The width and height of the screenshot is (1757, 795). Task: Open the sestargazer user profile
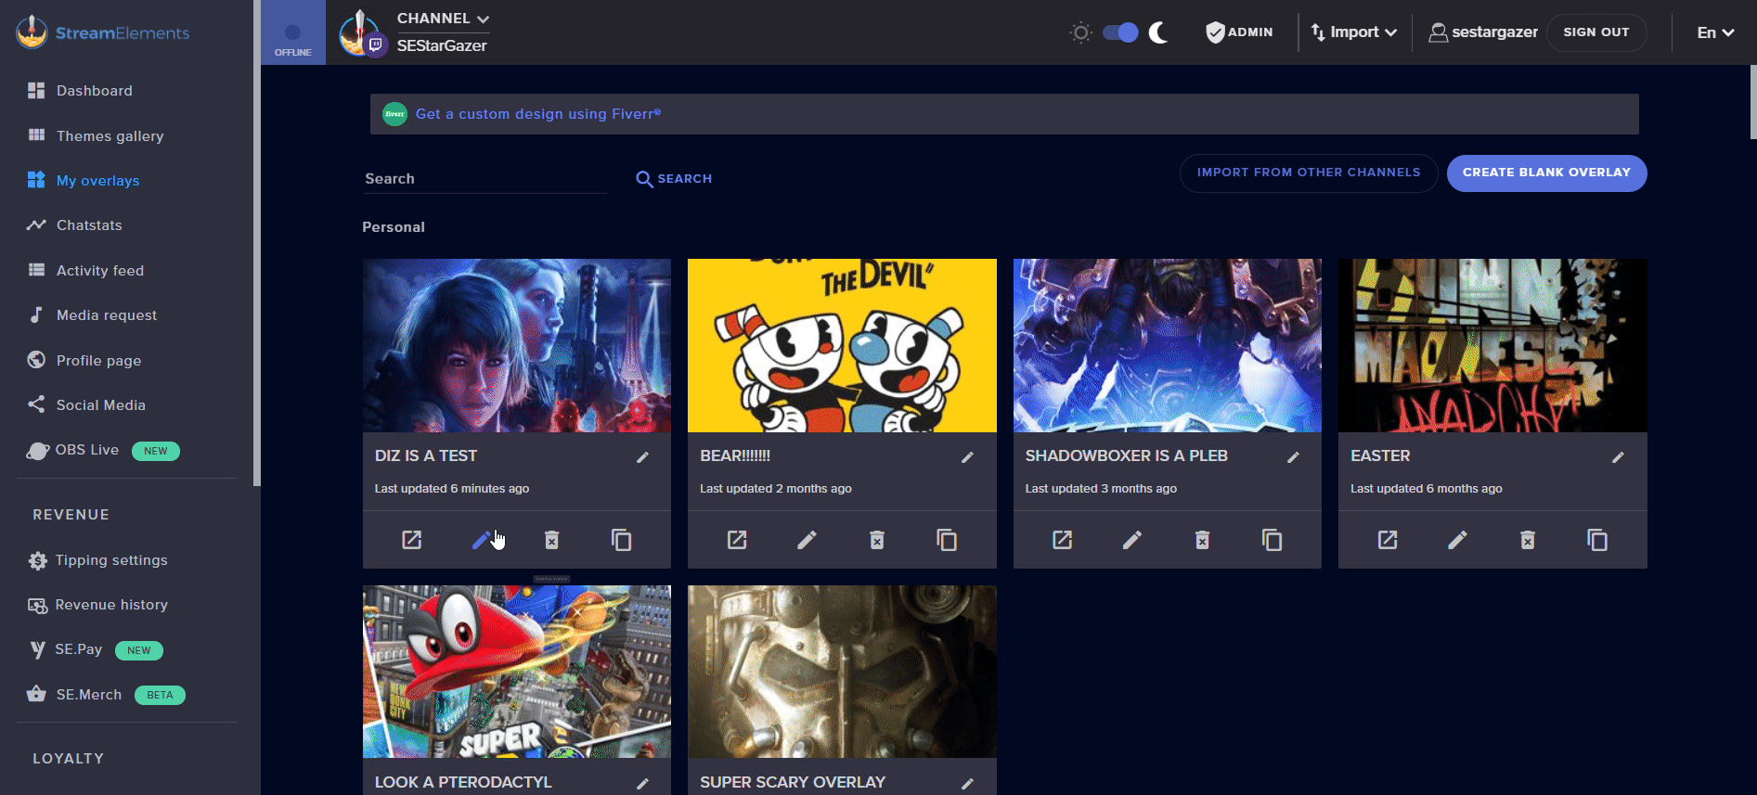tap(1483, 32)
